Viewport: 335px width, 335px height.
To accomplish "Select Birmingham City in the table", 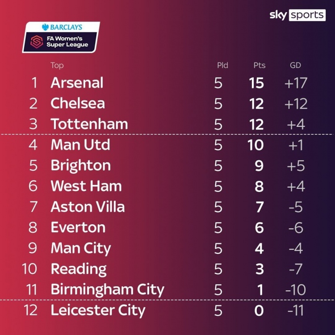I will pos(108,290).
